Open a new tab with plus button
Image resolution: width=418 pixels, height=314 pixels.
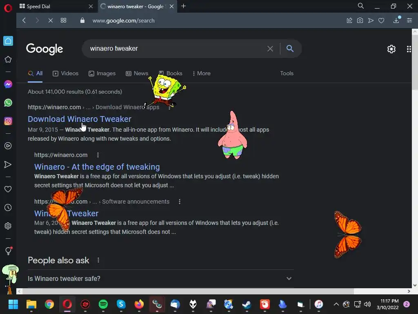click(x=183, y=6)
